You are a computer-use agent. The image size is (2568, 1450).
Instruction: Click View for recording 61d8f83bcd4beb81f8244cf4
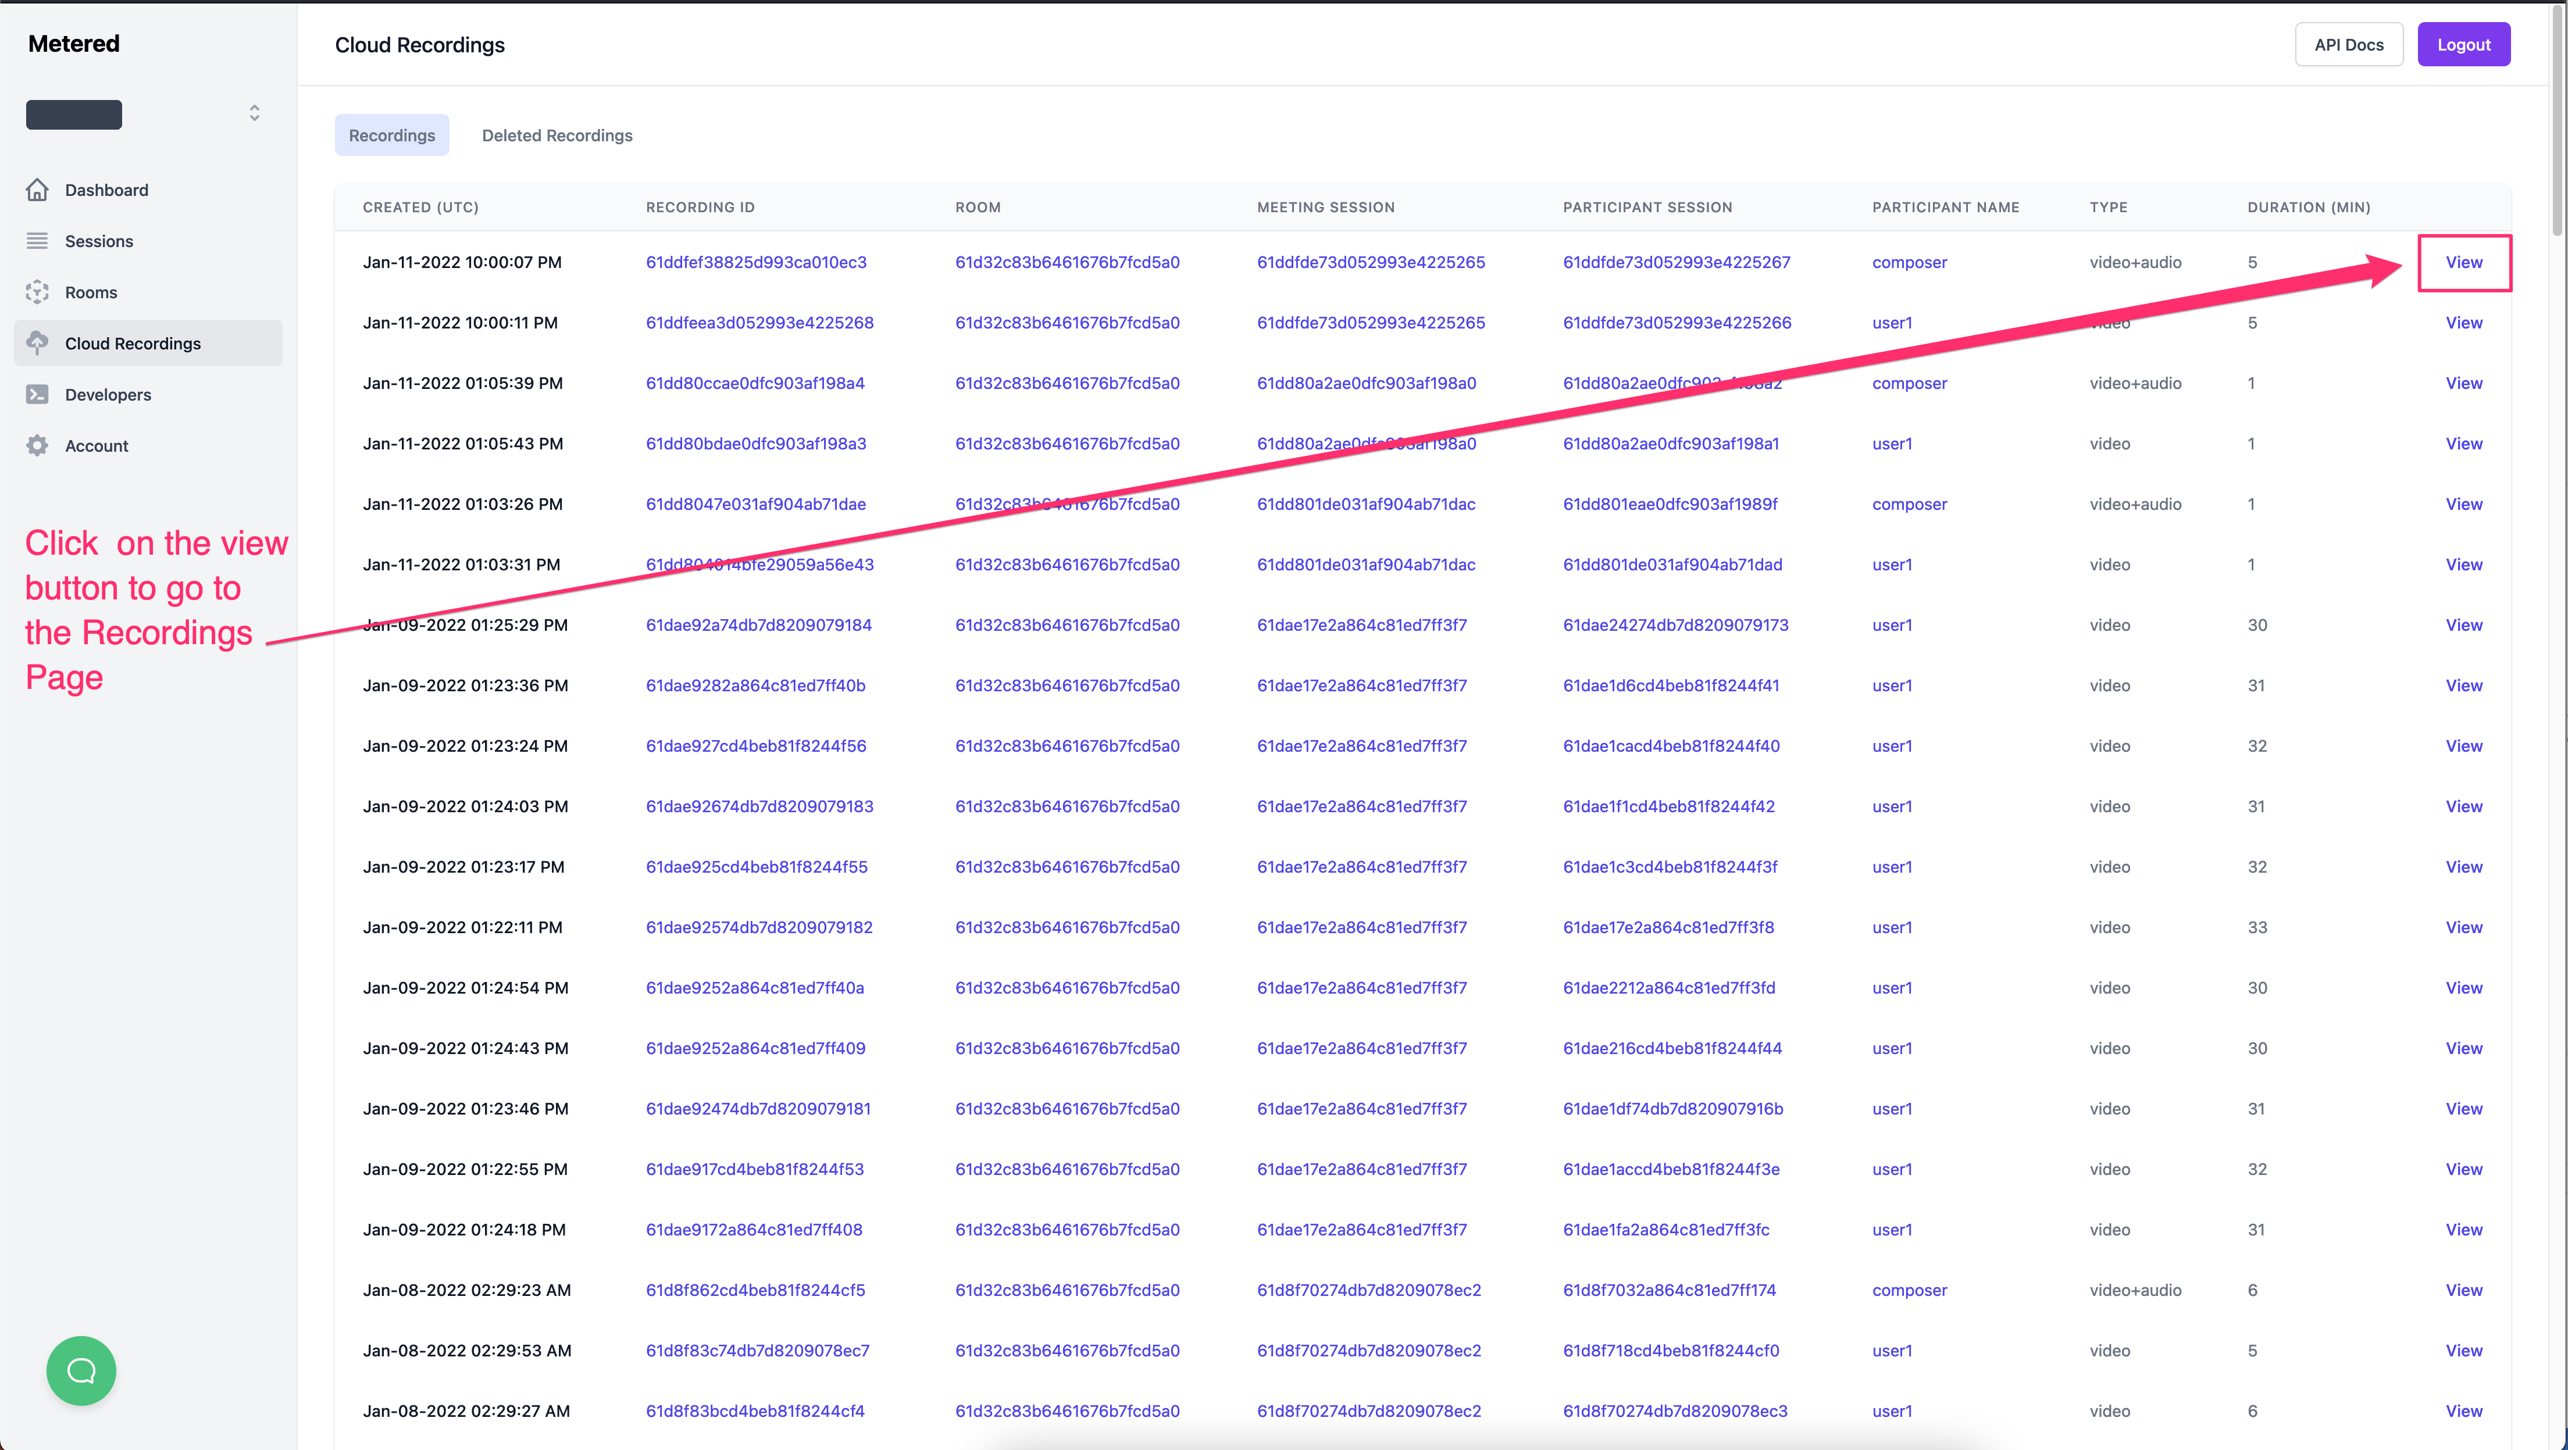2463,1410
